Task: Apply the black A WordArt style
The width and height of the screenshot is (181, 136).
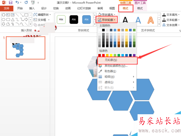Action: 125,20
